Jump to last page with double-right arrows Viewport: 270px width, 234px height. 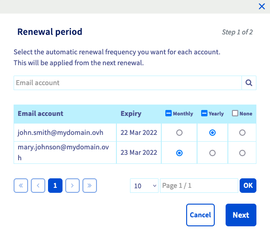90,186
